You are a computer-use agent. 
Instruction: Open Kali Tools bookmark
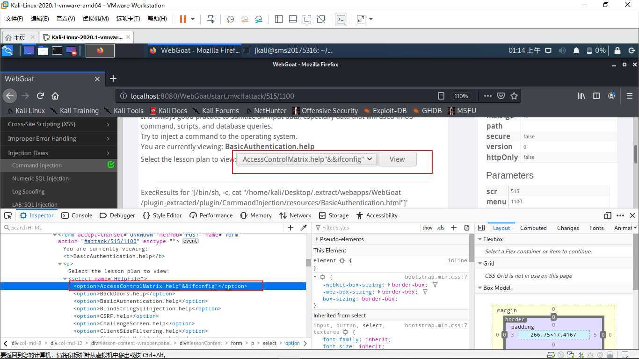point(124,111)
